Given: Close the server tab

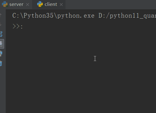Looking at the screenshot, I should point(27,5).
